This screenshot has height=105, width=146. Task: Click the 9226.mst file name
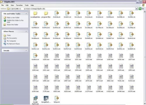[x=67, y=91]
